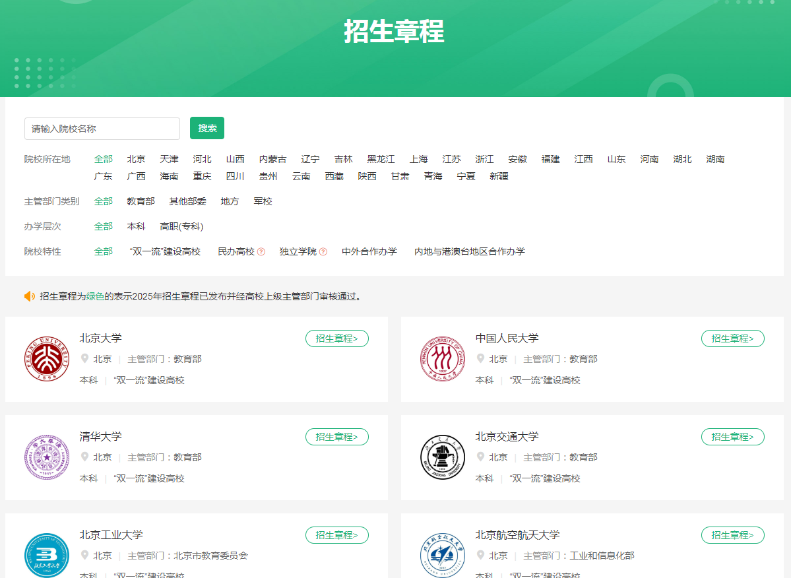Image resolution: width=791 pixels, height=578 pixels.
Task: Click the Beijing Jiaotong University logo
Action: point(443,457)
